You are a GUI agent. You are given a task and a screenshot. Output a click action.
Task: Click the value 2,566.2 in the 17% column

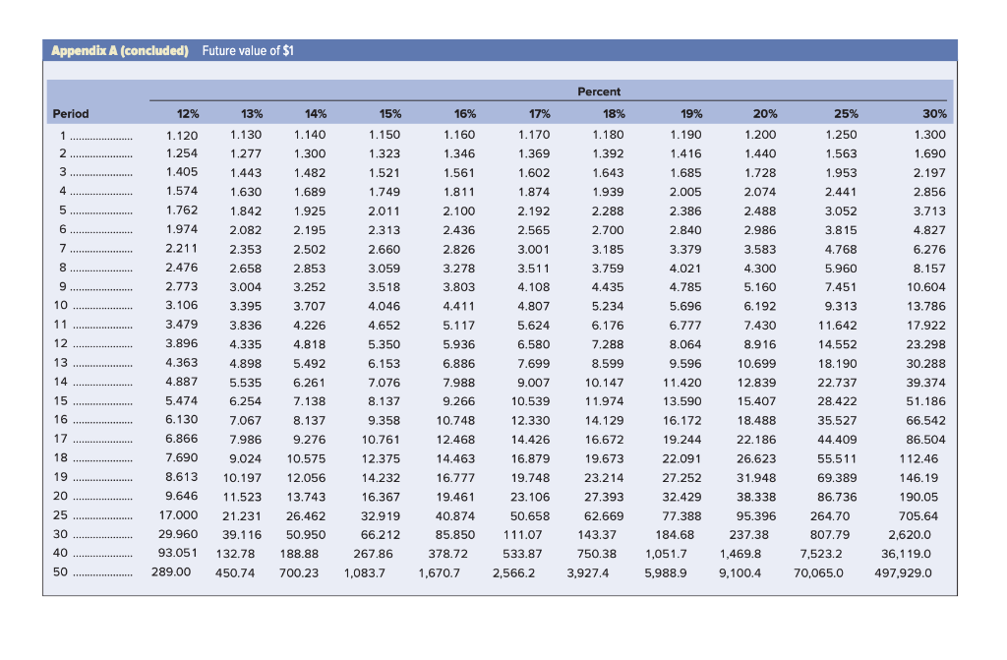pyautogui.click(x=513, y=573)
